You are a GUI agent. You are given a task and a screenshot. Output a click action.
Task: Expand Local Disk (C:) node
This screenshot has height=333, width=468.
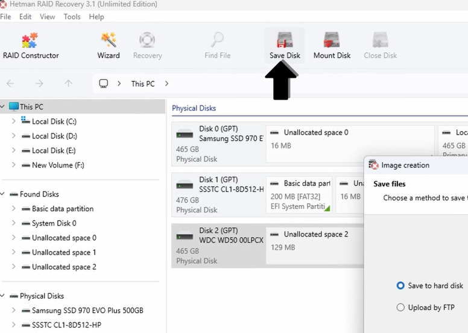[x=14, y=121]
